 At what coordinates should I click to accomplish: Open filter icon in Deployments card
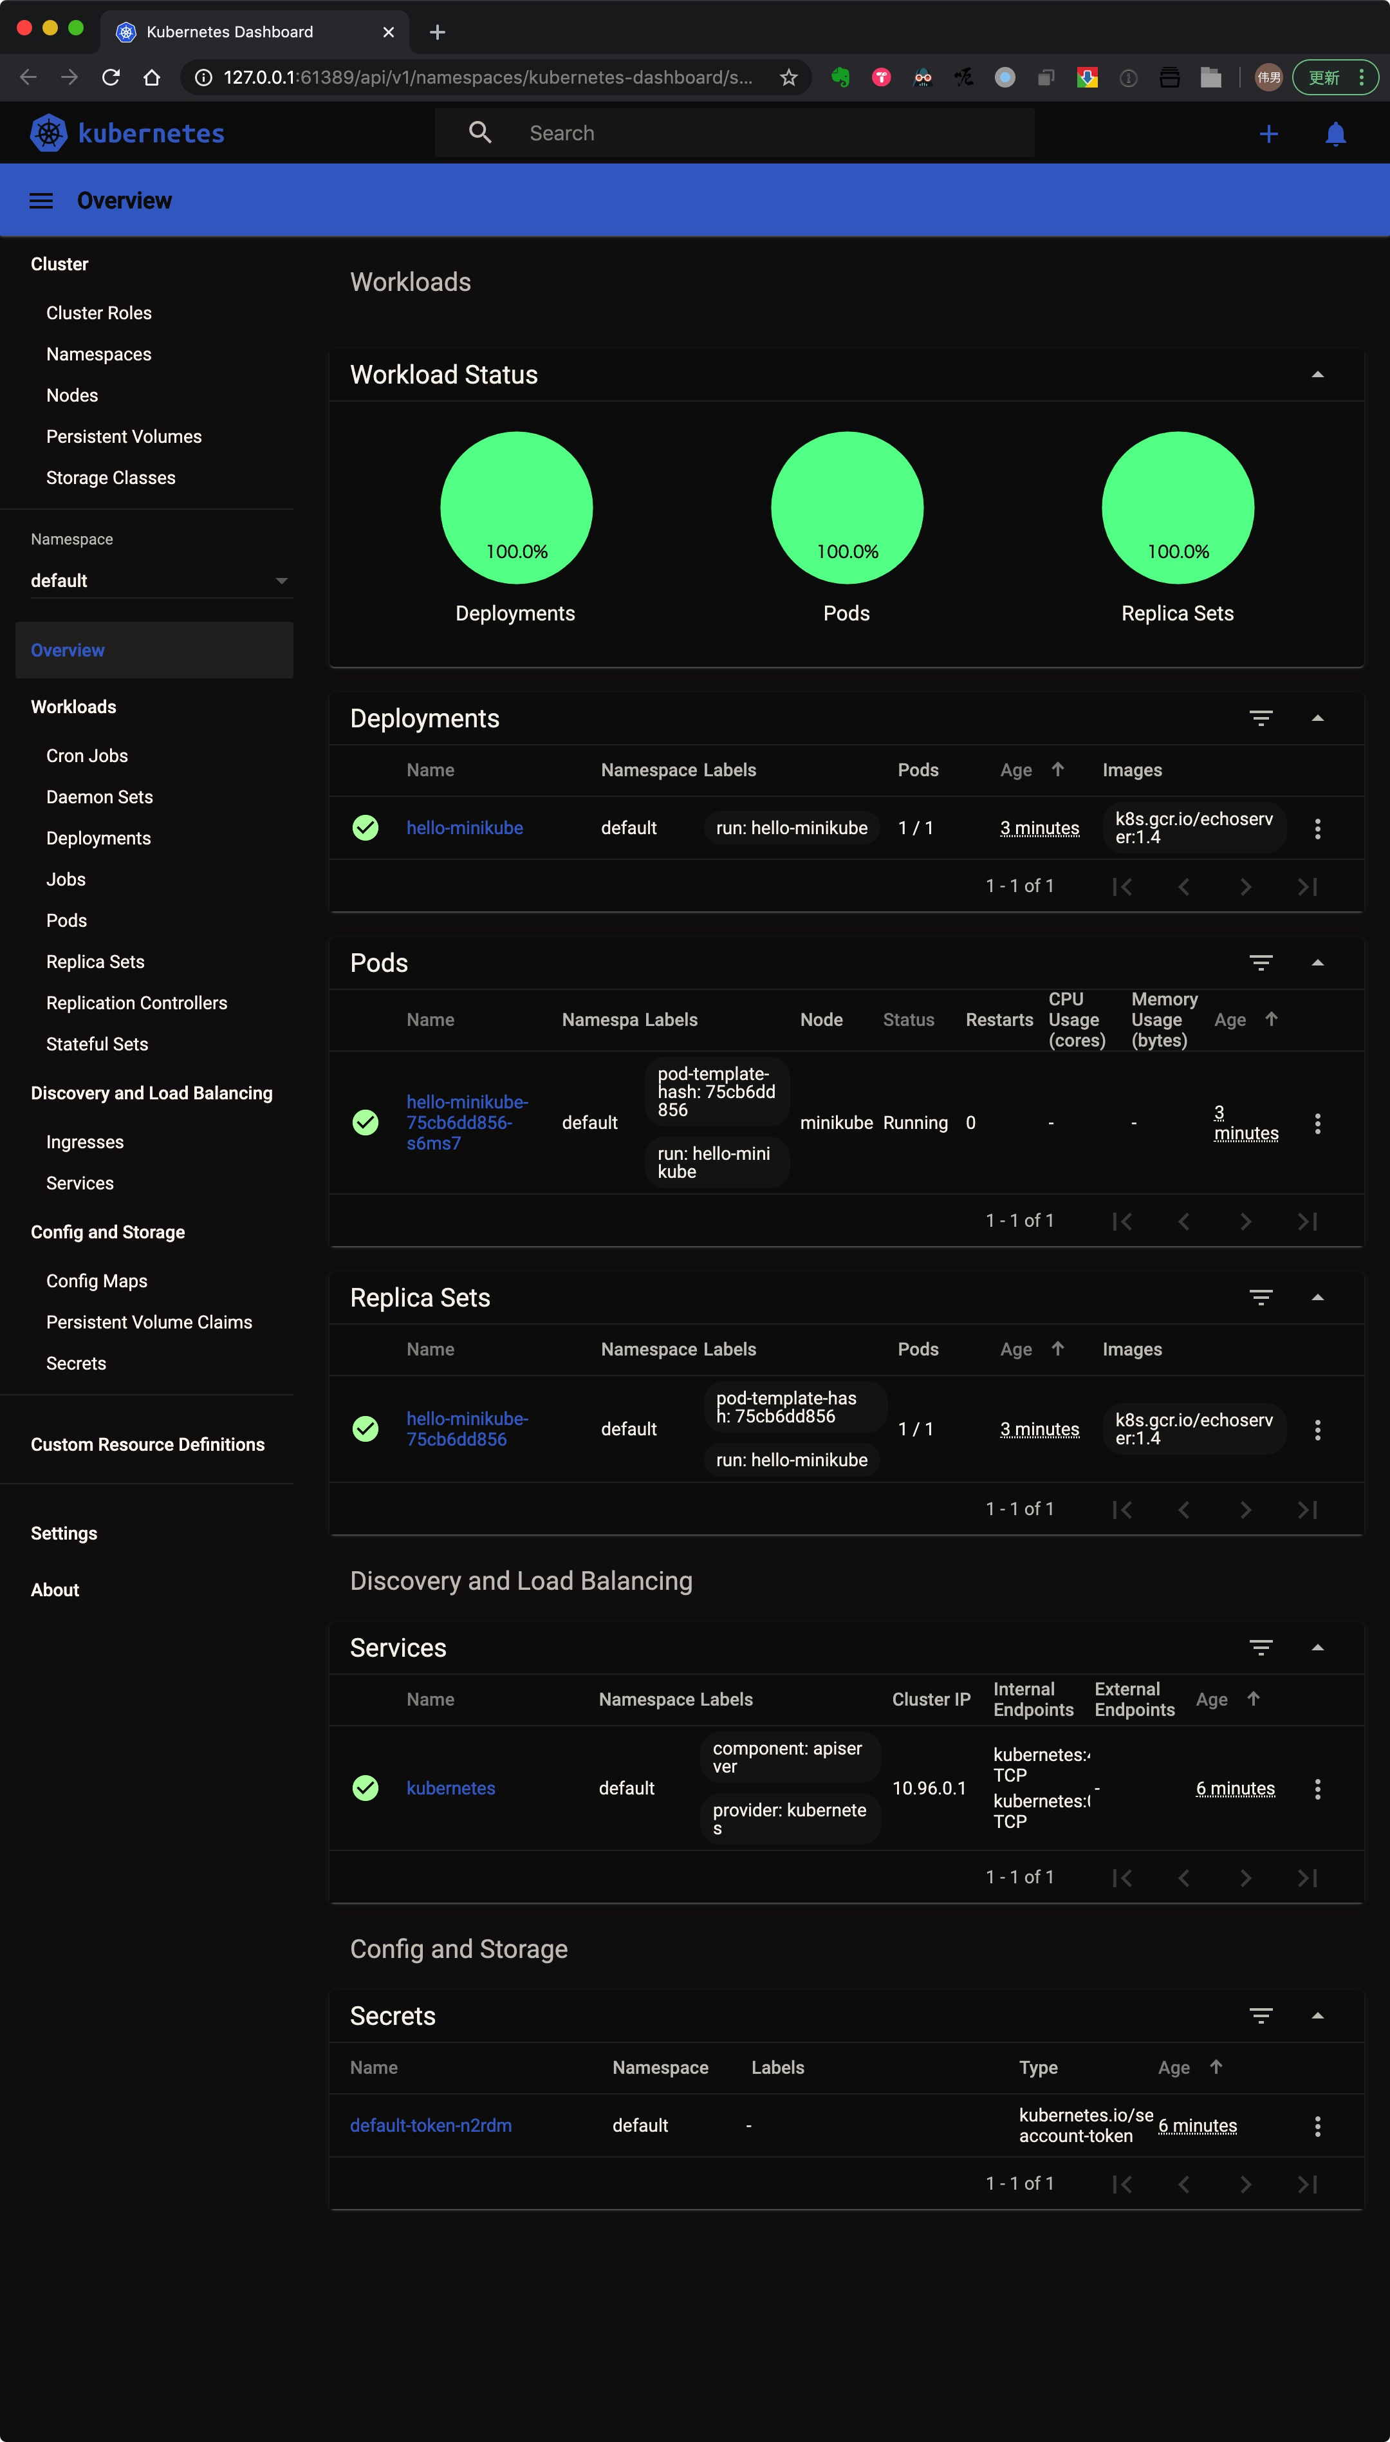point(1260,718)
